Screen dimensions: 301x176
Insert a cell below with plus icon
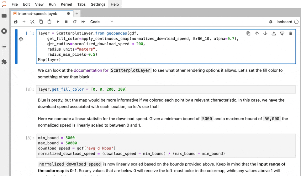[x=24, y=22]
